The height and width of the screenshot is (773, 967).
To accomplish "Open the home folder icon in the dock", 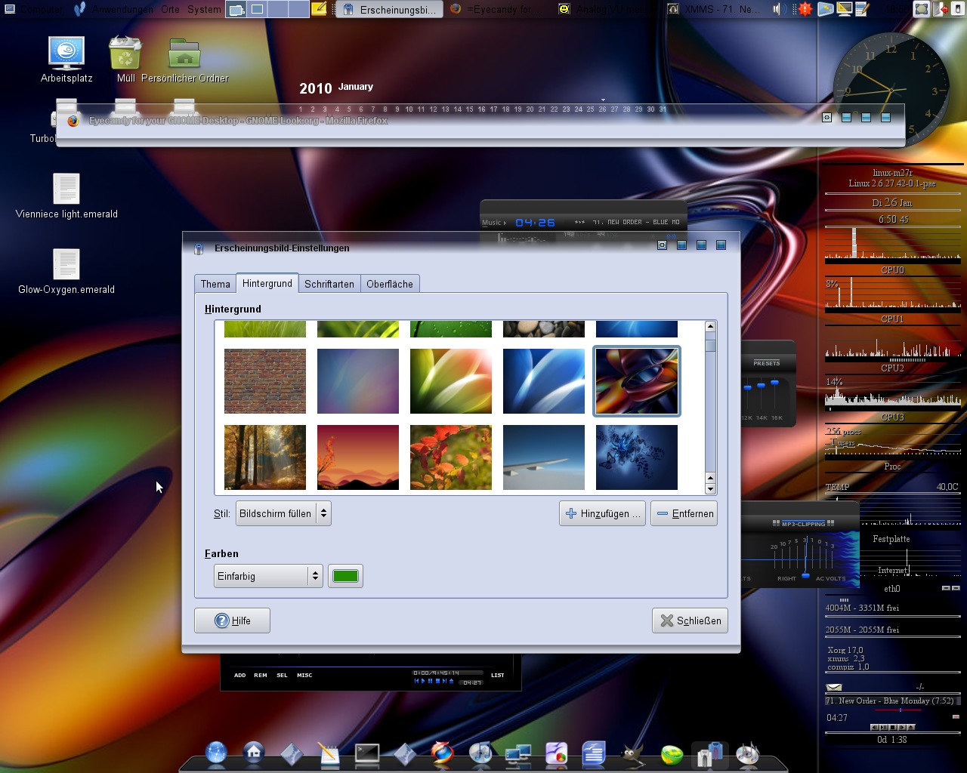I will coord(254,753).
